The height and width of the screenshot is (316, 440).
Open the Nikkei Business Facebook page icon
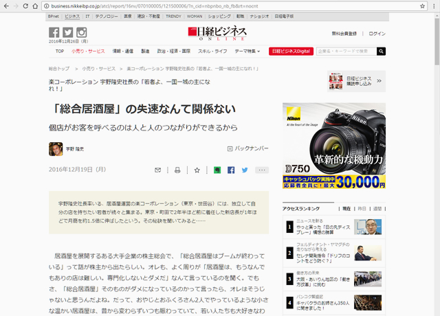[x=54, y=32]
